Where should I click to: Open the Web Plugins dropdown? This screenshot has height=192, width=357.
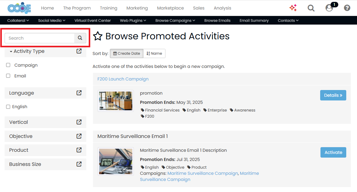[133, 20]
